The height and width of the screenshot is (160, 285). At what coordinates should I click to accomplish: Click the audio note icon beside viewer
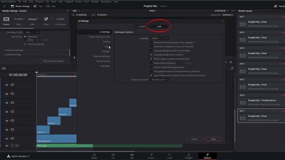coord(232,68)
